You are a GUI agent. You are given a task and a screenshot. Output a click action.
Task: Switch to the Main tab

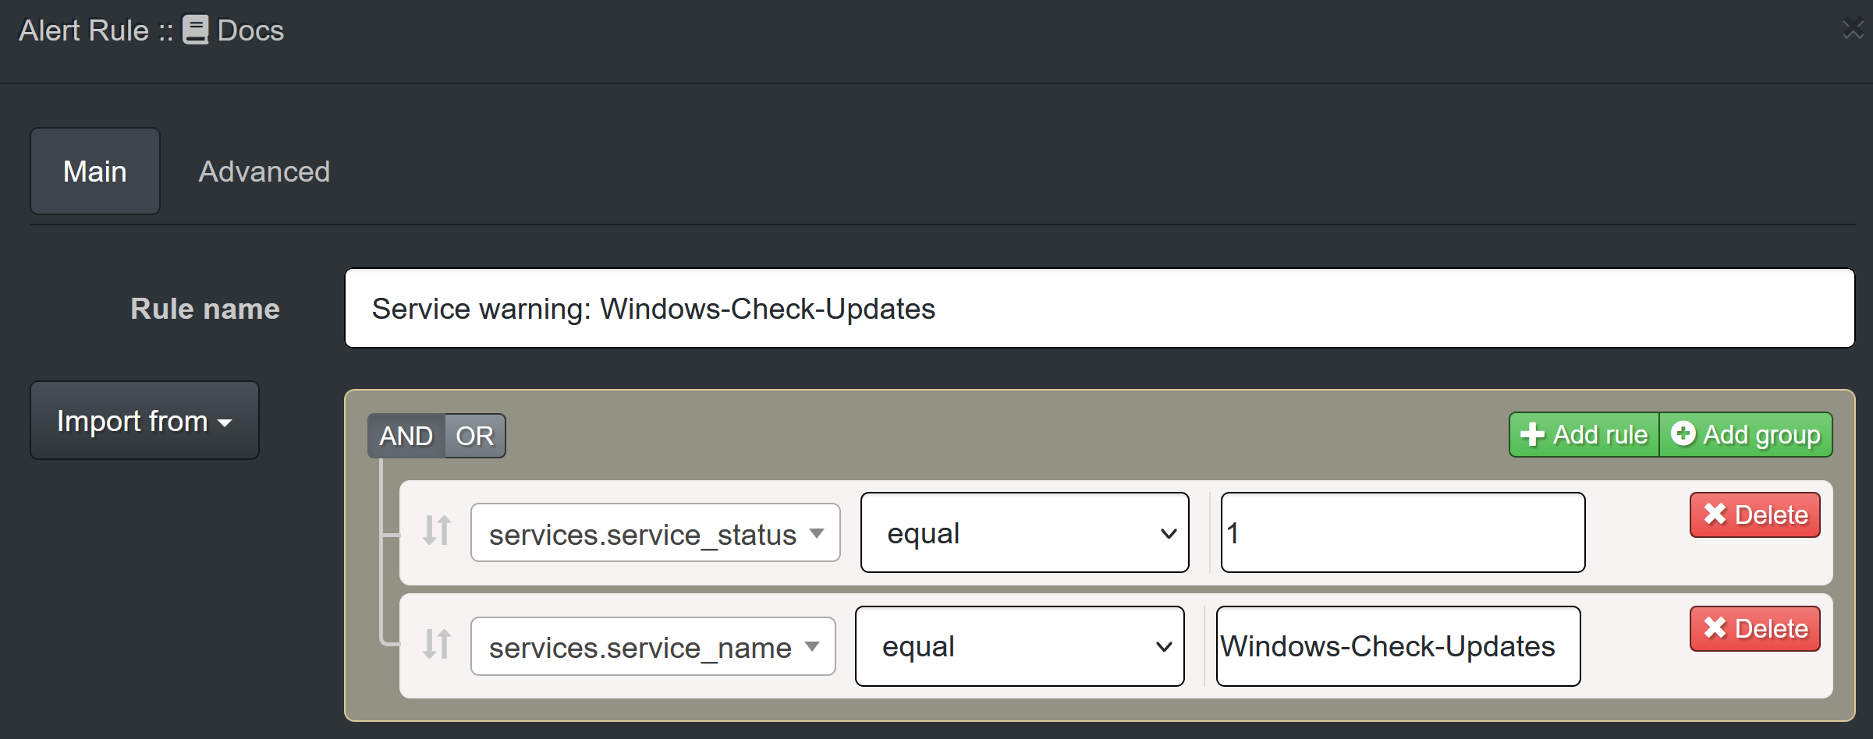click(x=95, y=171)
